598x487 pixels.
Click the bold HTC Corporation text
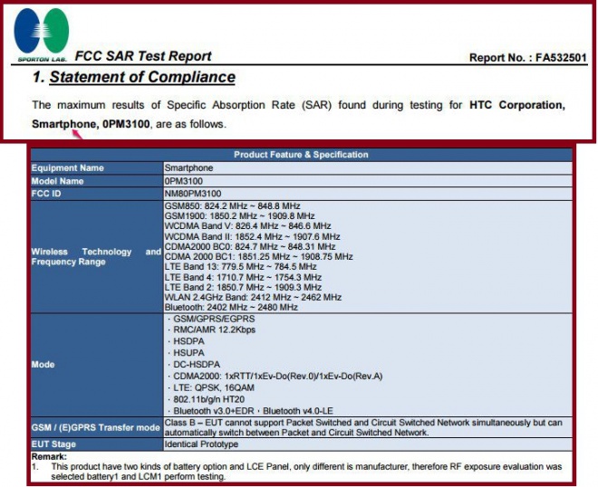click(516, 106)
